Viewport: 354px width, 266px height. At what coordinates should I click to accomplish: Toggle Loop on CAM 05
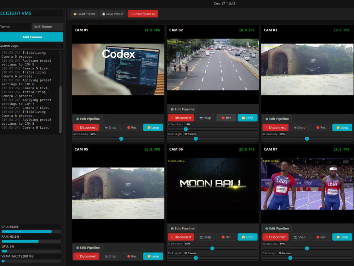[153, 256]
